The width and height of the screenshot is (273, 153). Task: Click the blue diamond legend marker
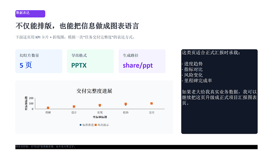(x=80, y=125)
